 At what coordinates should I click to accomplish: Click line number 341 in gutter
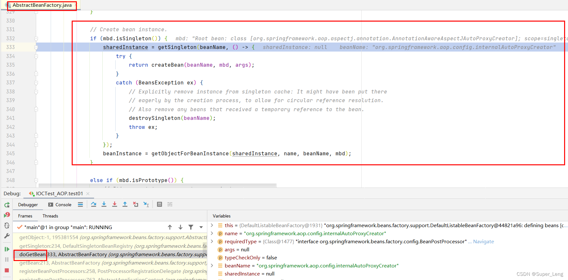(10, 118)
